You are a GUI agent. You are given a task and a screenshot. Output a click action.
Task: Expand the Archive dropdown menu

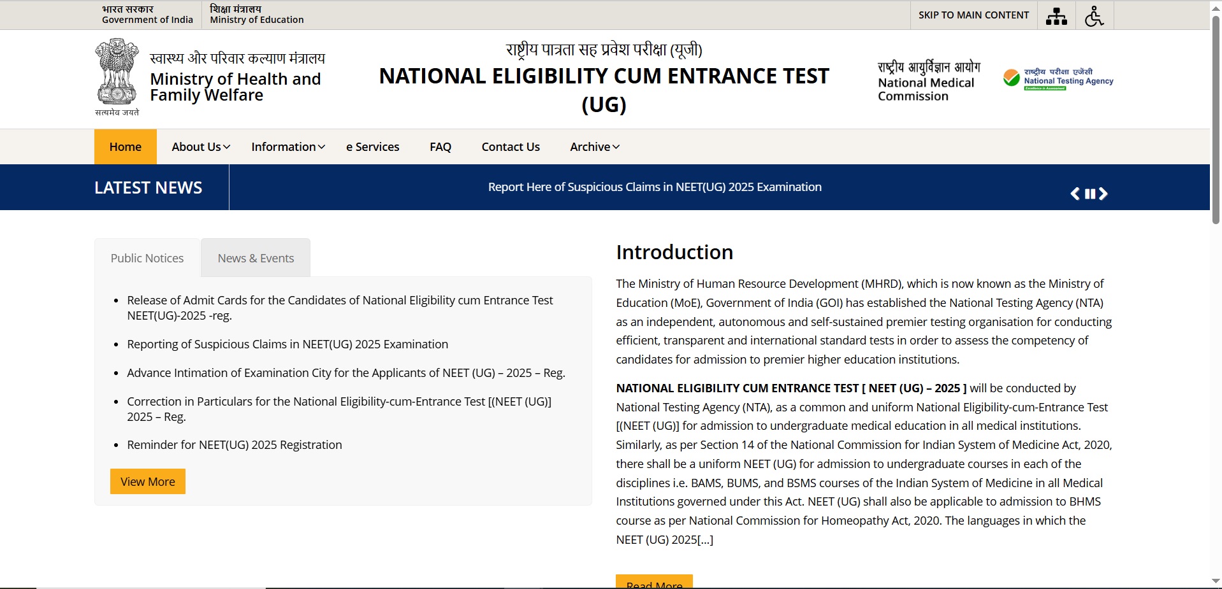(x=595, y=147)
